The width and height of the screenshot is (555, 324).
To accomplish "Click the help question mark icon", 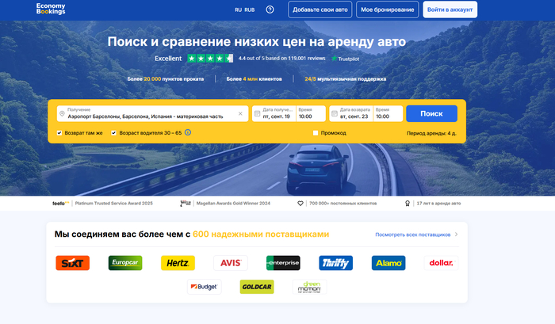I will click(x=270, y=10).
